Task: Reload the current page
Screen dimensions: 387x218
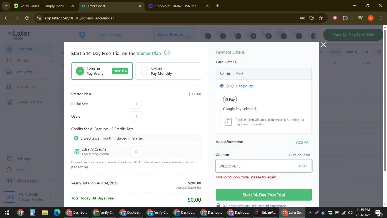Action: 27,18
